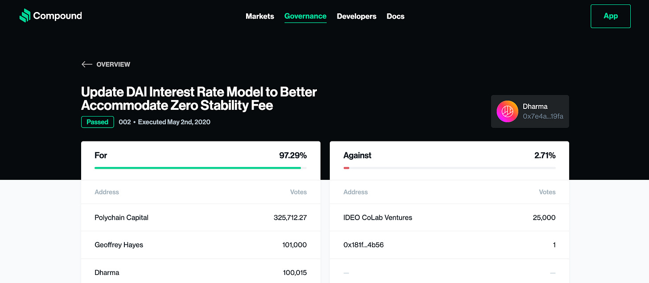Return to Overview link
The image size is (649, 283).
click(x=113, y=64)
